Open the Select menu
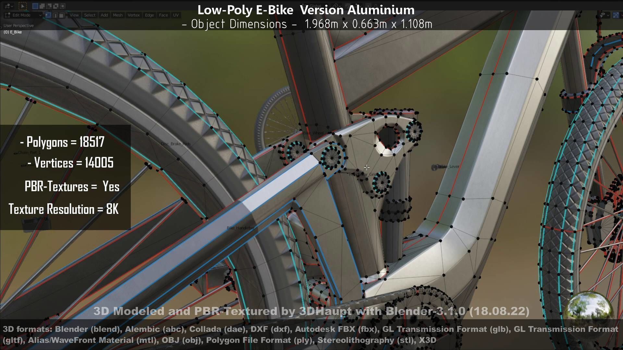This screenshot has width=623, height=350. 90,15
